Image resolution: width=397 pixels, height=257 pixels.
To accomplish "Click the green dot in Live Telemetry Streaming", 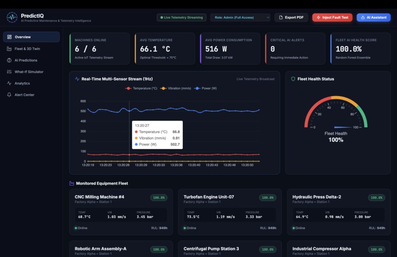I will click(162, 17).
